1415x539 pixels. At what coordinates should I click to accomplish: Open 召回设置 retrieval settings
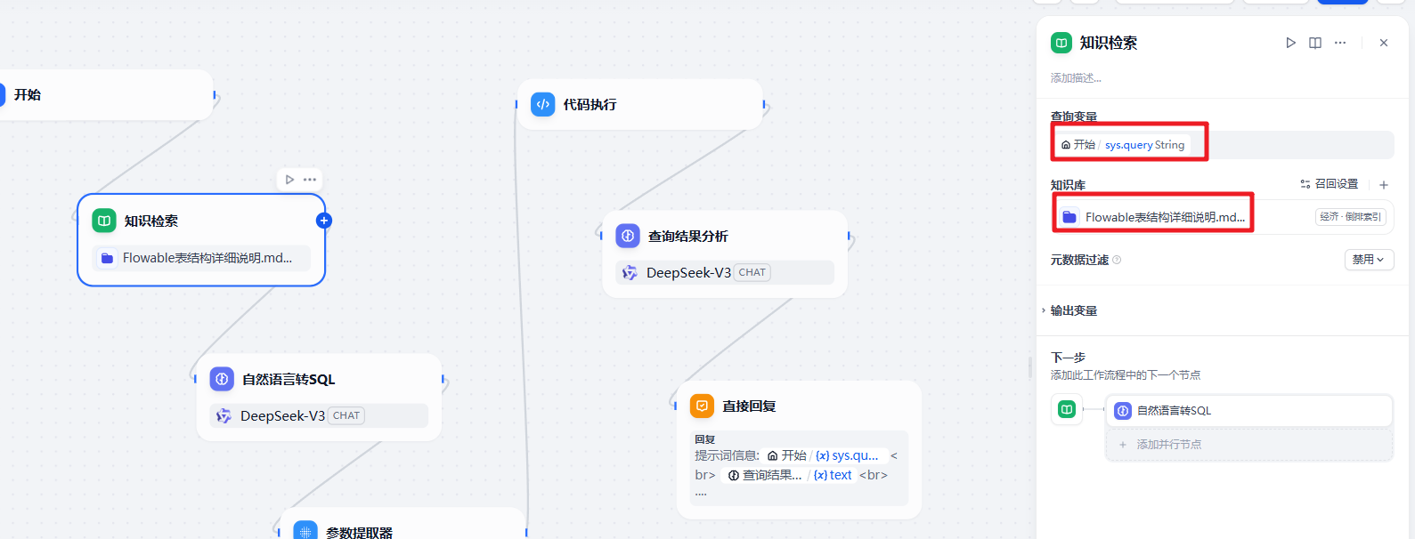coord(1330,184)
